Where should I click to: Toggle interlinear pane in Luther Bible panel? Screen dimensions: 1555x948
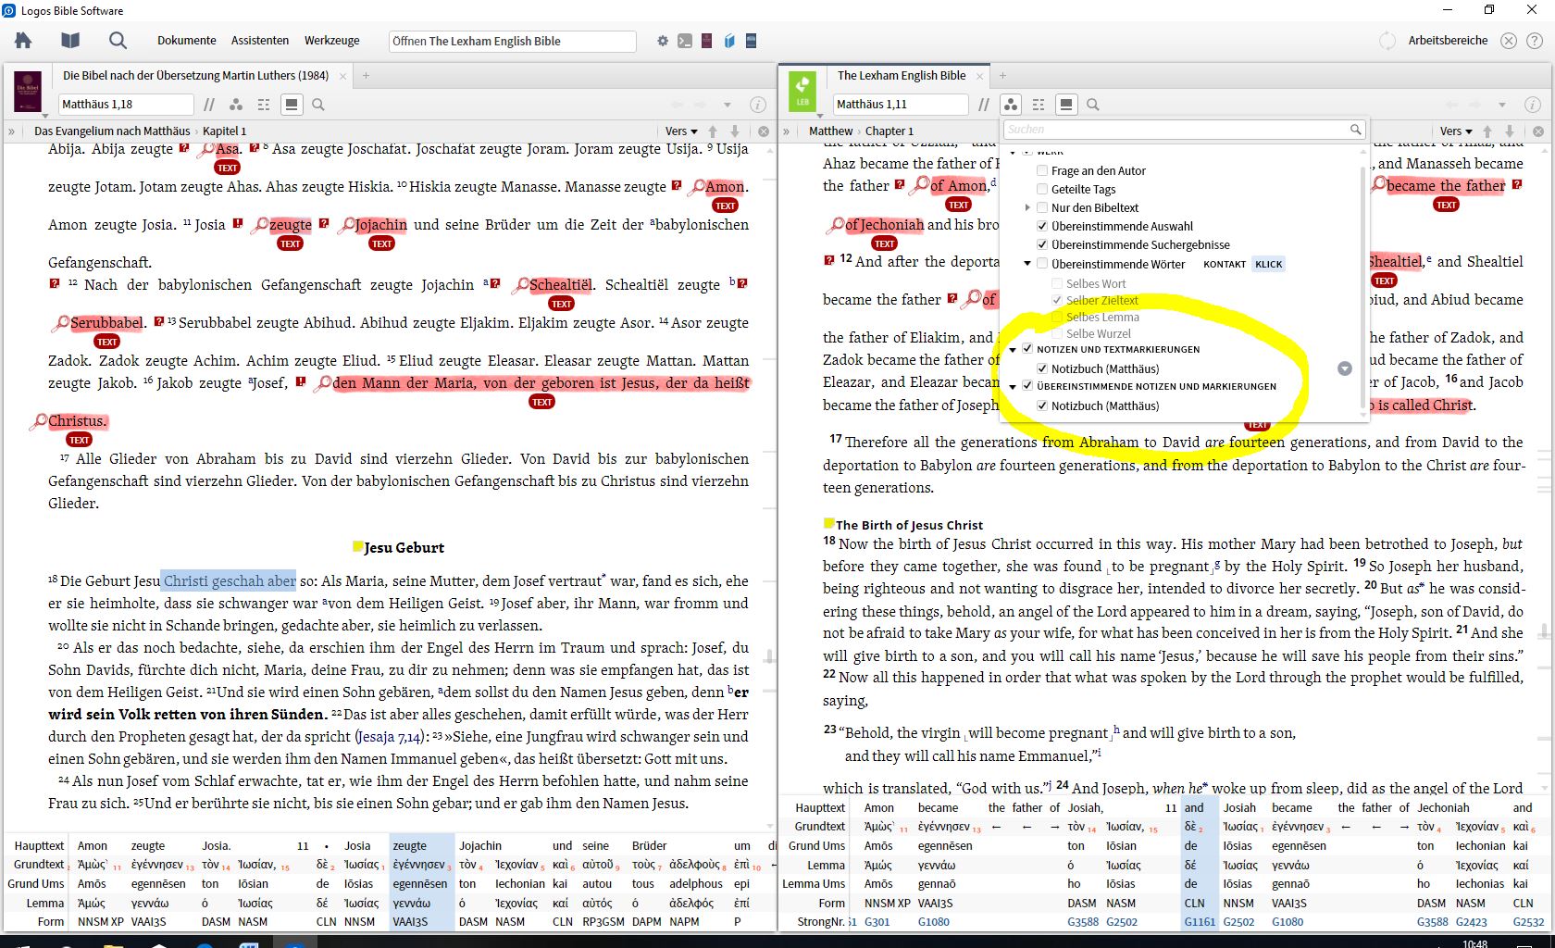292,105
